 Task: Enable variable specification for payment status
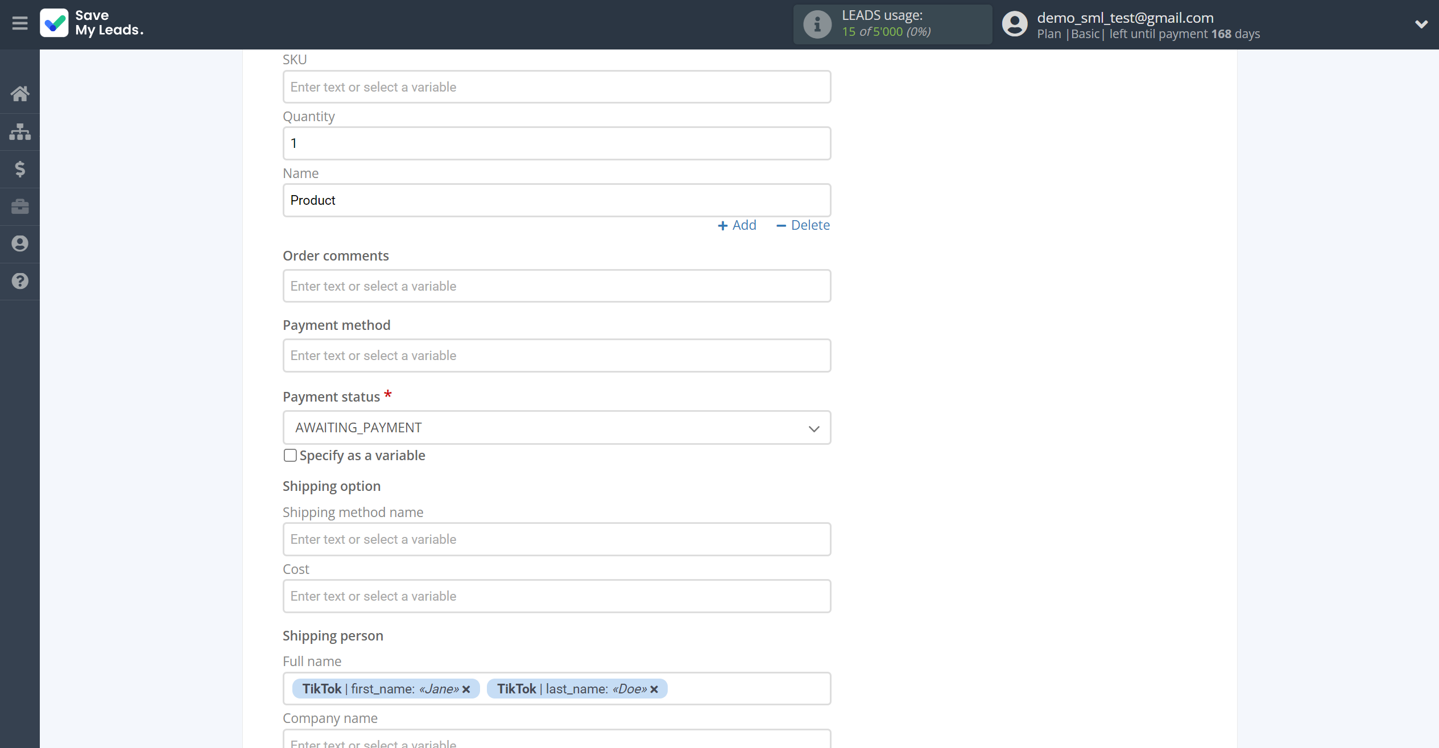coord(290,455)
